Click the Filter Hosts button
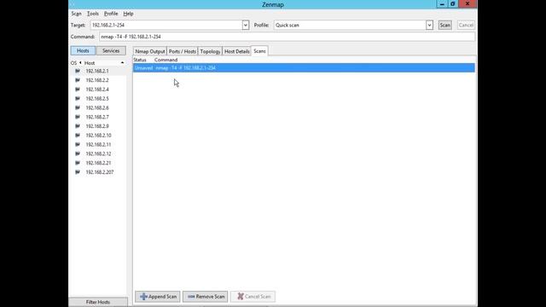 98,302
